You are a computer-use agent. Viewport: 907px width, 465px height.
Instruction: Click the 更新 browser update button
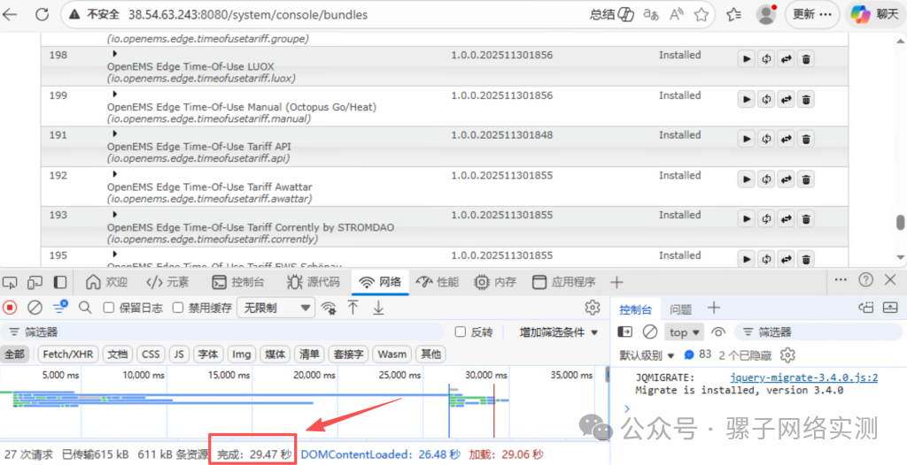(813, 14)
